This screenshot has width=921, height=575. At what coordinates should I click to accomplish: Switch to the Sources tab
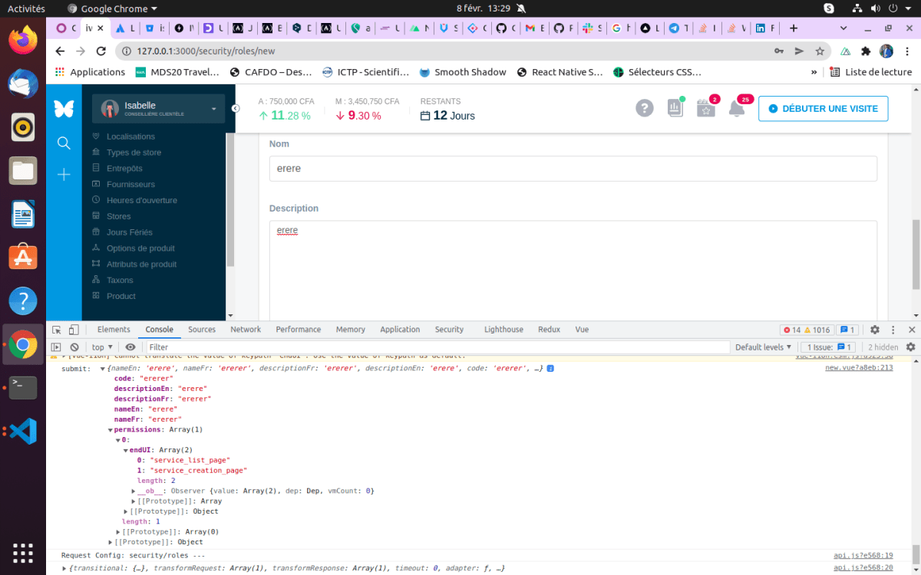(202, 330)
